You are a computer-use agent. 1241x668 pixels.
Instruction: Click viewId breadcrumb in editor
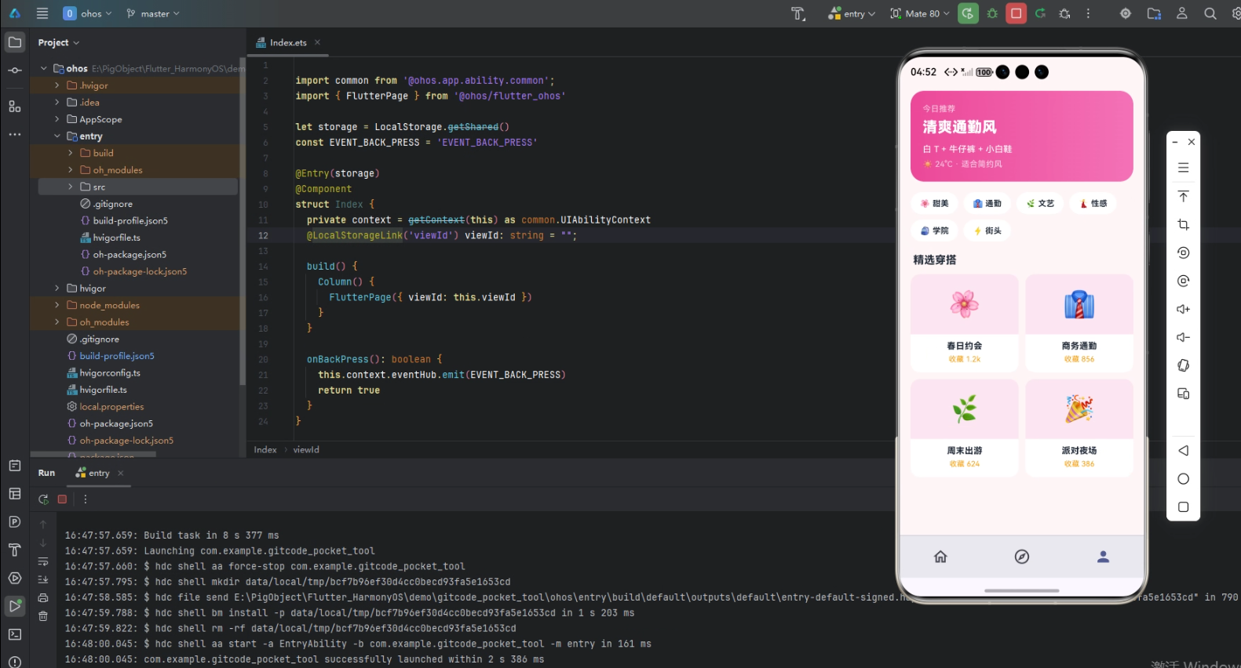(306, 449)
